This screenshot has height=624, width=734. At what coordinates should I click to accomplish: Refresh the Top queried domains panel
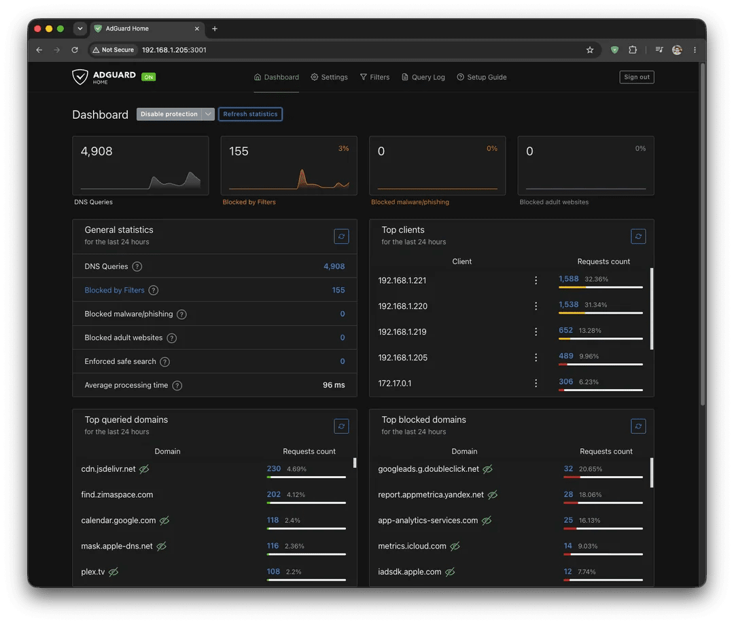341,426
